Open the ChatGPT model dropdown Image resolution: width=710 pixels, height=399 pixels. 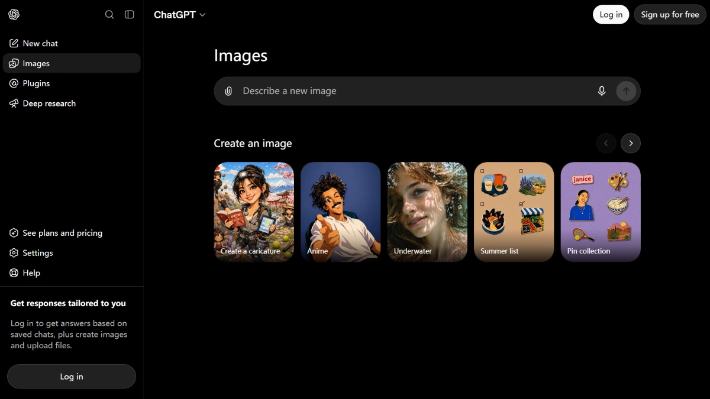click(x=180, y=15)
